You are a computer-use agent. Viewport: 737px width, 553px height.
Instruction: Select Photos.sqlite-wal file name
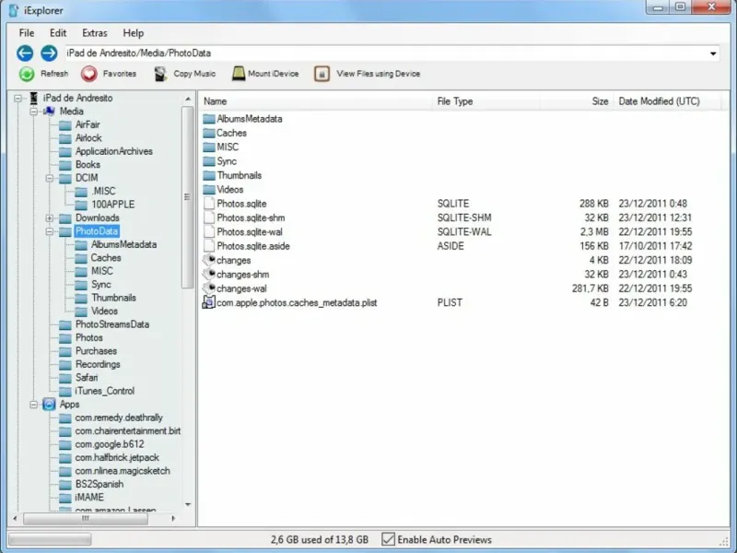[250, 232]
